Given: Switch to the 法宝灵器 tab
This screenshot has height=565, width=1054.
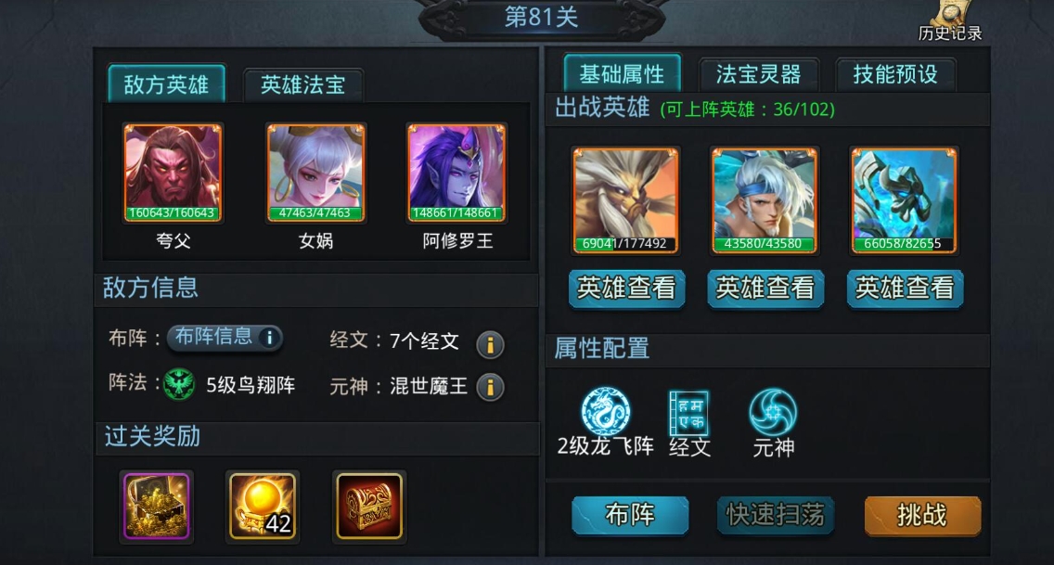Looking at the screenshot, I should 758,74.
